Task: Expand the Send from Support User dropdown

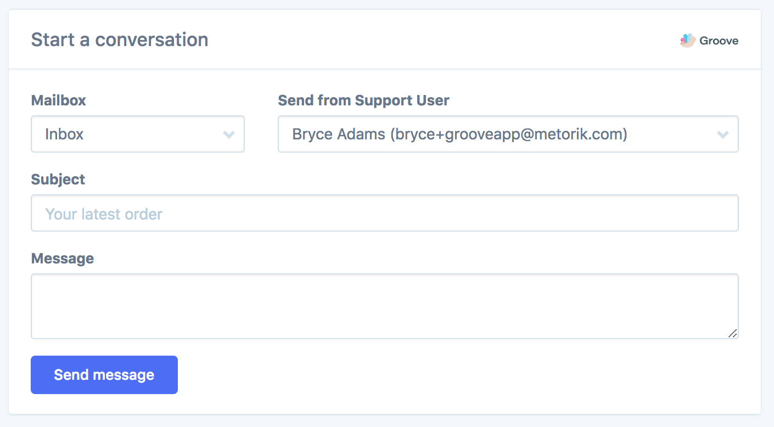Action: 508,134
